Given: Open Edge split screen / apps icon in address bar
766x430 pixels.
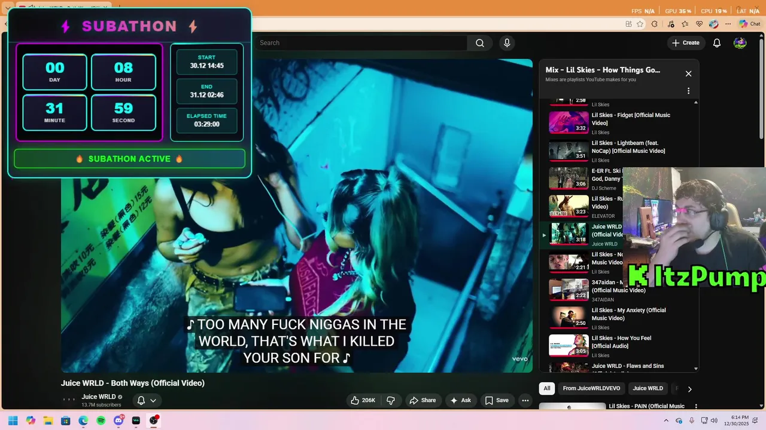Looking at the screenshot, I should (x=628, y=24).
